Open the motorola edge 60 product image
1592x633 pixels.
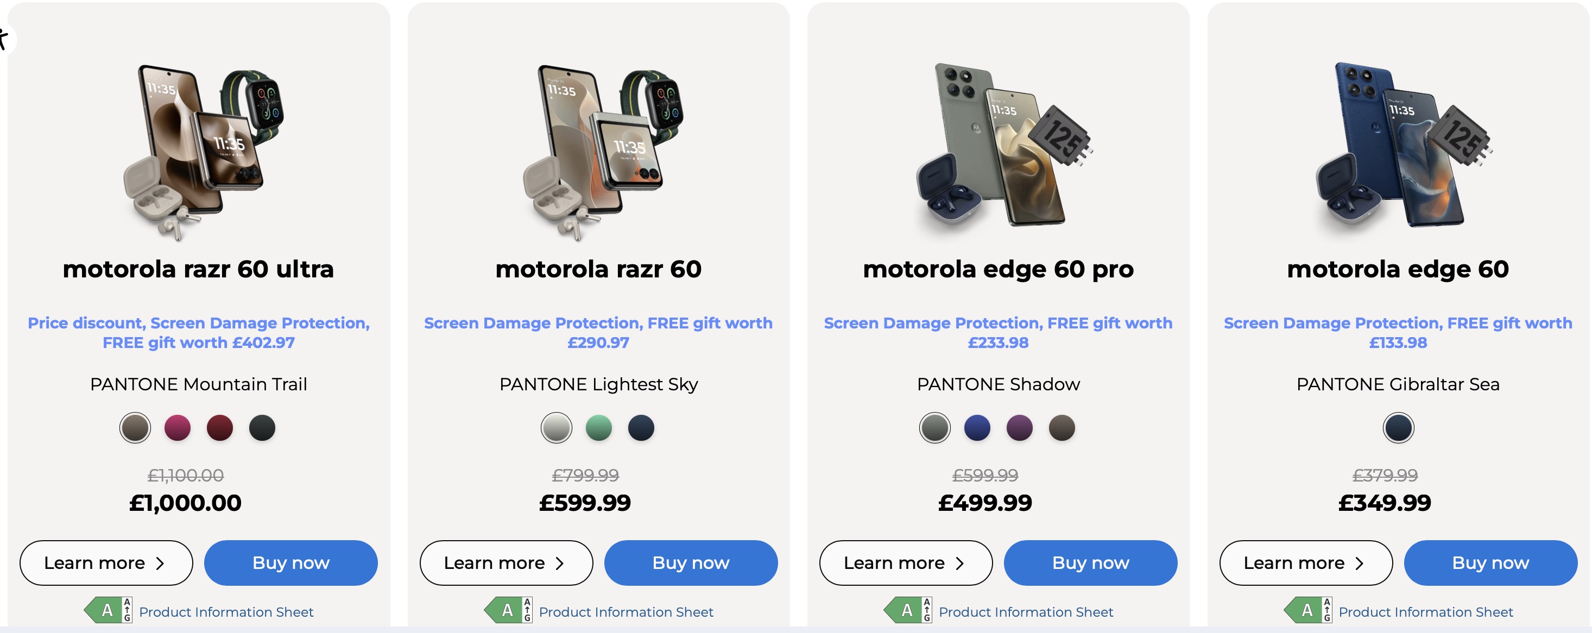(x=1398, y=148)
